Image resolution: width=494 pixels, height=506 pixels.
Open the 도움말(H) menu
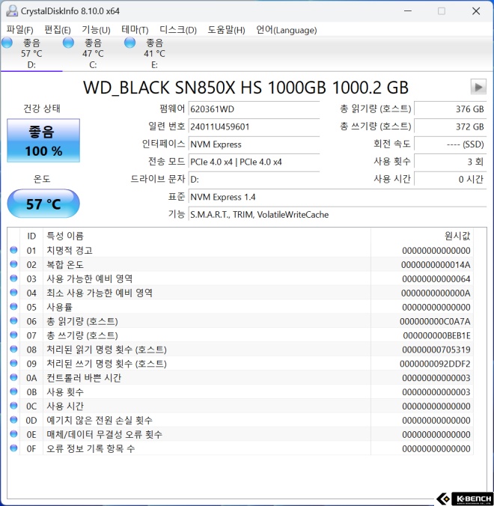pyautogui.click(x=226, y=30)
